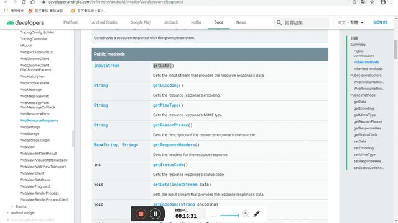Jump to Inherited methods in contents

368,69
